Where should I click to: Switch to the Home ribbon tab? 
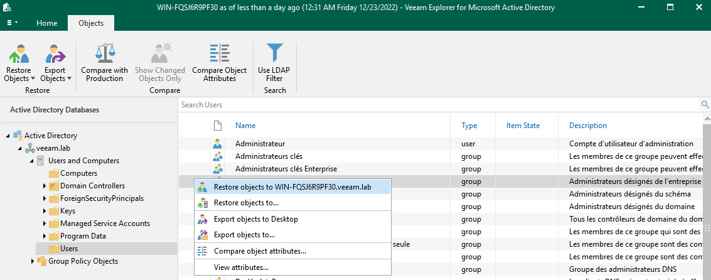point(46,23)
